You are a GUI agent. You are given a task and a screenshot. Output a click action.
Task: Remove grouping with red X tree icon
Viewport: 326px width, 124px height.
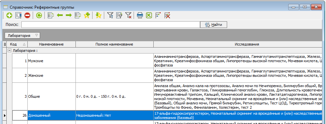pyautogui.click(x=167, y=15)
